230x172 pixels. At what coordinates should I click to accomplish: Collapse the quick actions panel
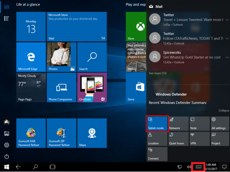tap(224, 111)
